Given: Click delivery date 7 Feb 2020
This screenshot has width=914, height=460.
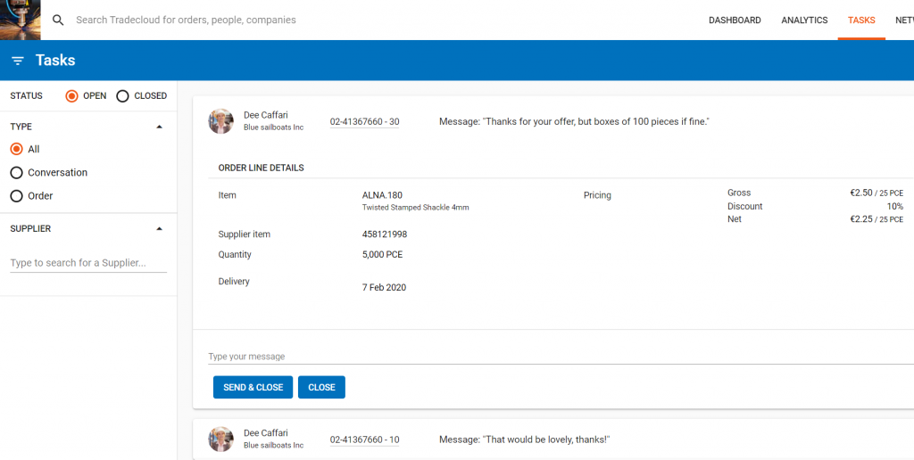Looking at the screenshot, I should (x=384, y=287).
